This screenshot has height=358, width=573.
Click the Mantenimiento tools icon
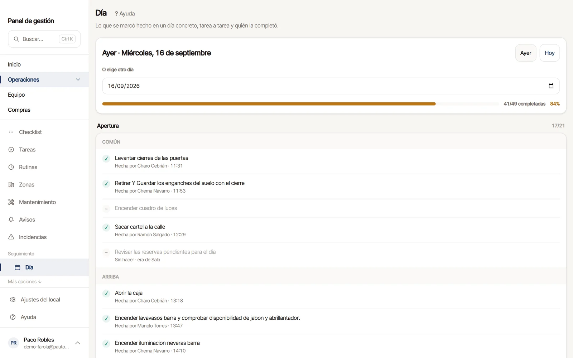click(11, 202)
